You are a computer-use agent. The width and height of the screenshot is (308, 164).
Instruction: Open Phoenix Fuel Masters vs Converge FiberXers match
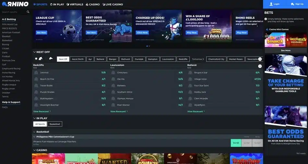pos(55,142)
